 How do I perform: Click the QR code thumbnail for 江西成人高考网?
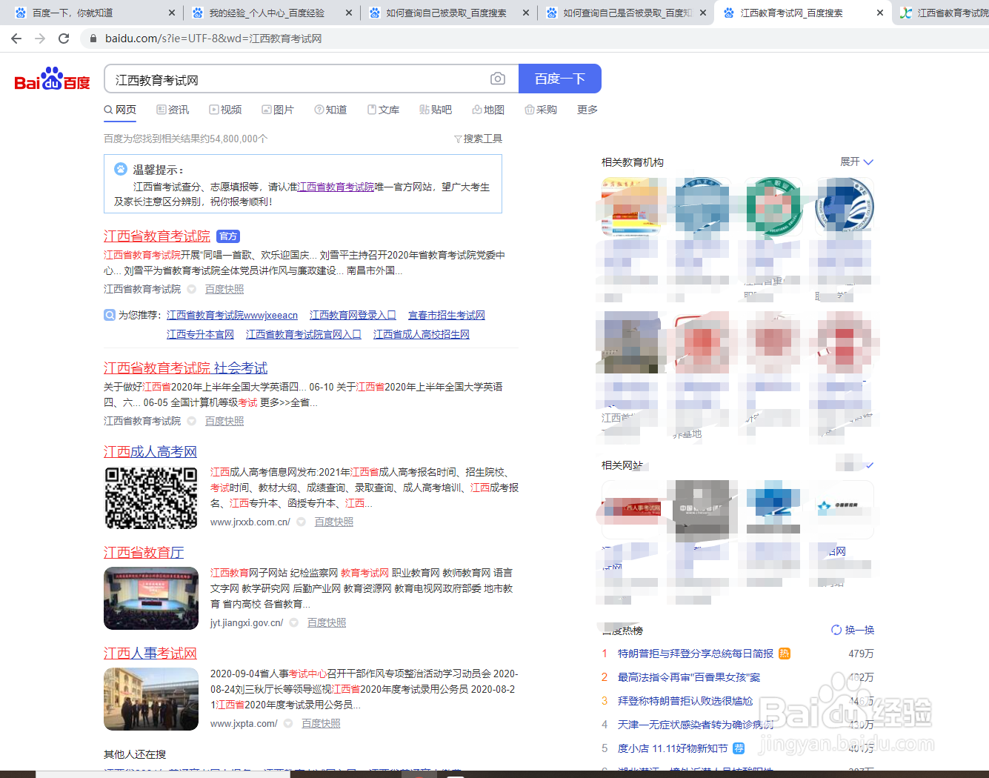click(151, 497)
